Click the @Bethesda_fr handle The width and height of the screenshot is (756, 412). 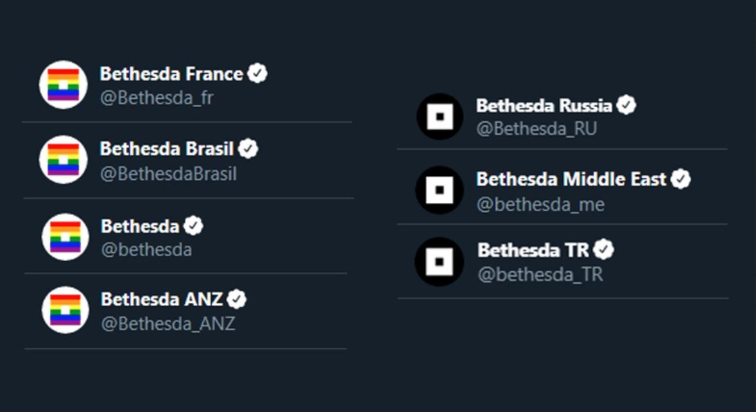click(x=157, y=98)
